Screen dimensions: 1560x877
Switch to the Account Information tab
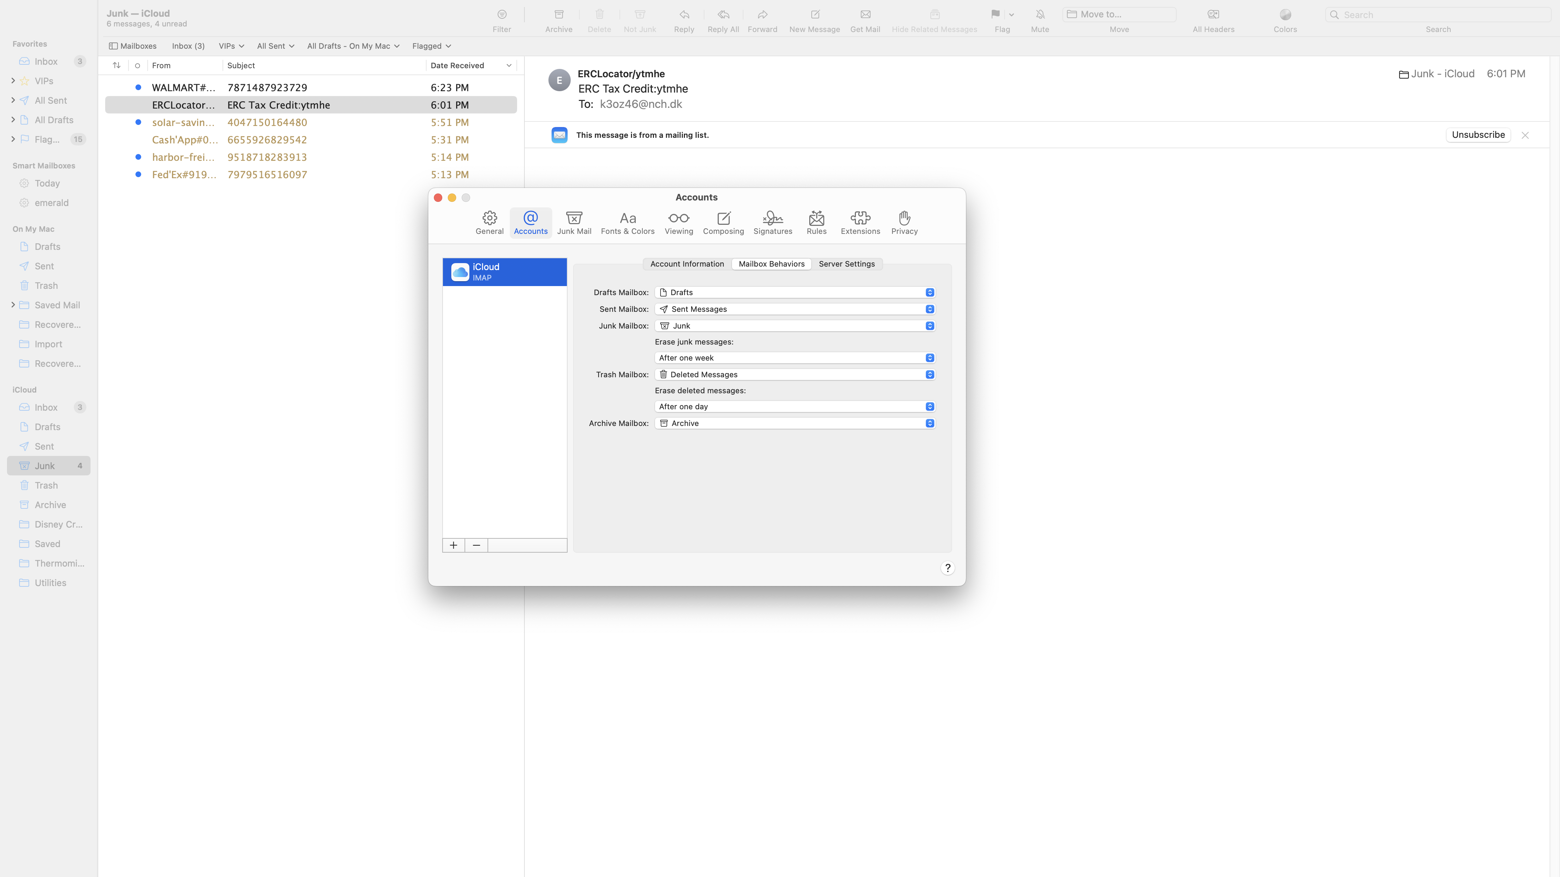point(687,264)
